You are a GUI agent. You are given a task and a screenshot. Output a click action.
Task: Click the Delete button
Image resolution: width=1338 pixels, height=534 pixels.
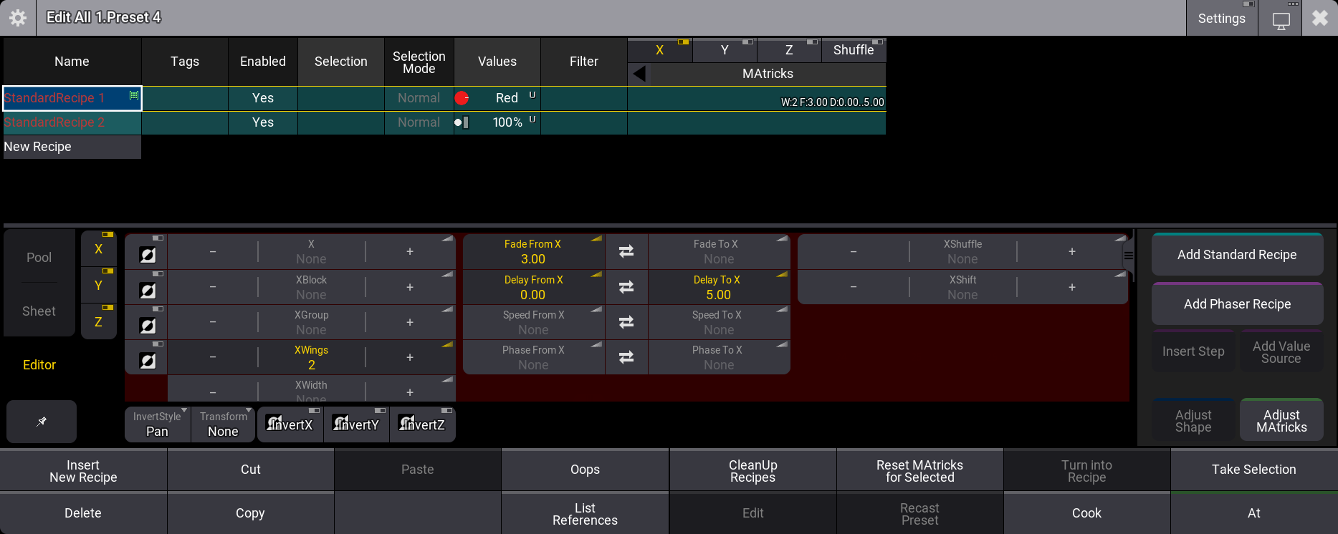click(83, 513)
